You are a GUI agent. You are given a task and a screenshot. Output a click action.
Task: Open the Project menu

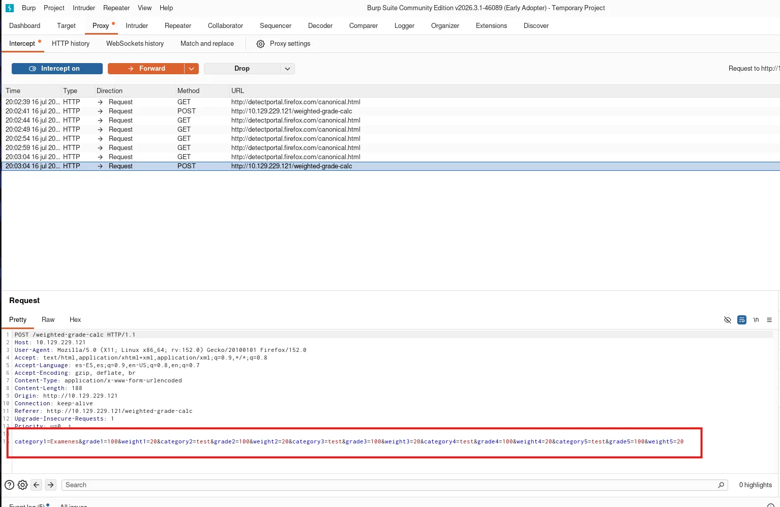pyautogui.click(x=54, y=8)
